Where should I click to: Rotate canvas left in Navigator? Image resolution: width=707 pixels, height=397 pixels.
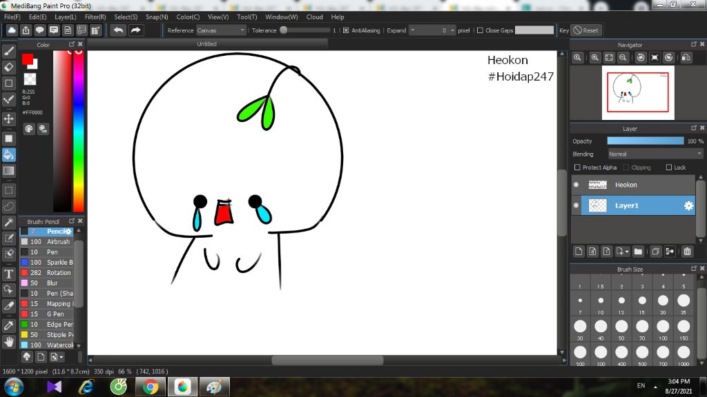(641, 58)
